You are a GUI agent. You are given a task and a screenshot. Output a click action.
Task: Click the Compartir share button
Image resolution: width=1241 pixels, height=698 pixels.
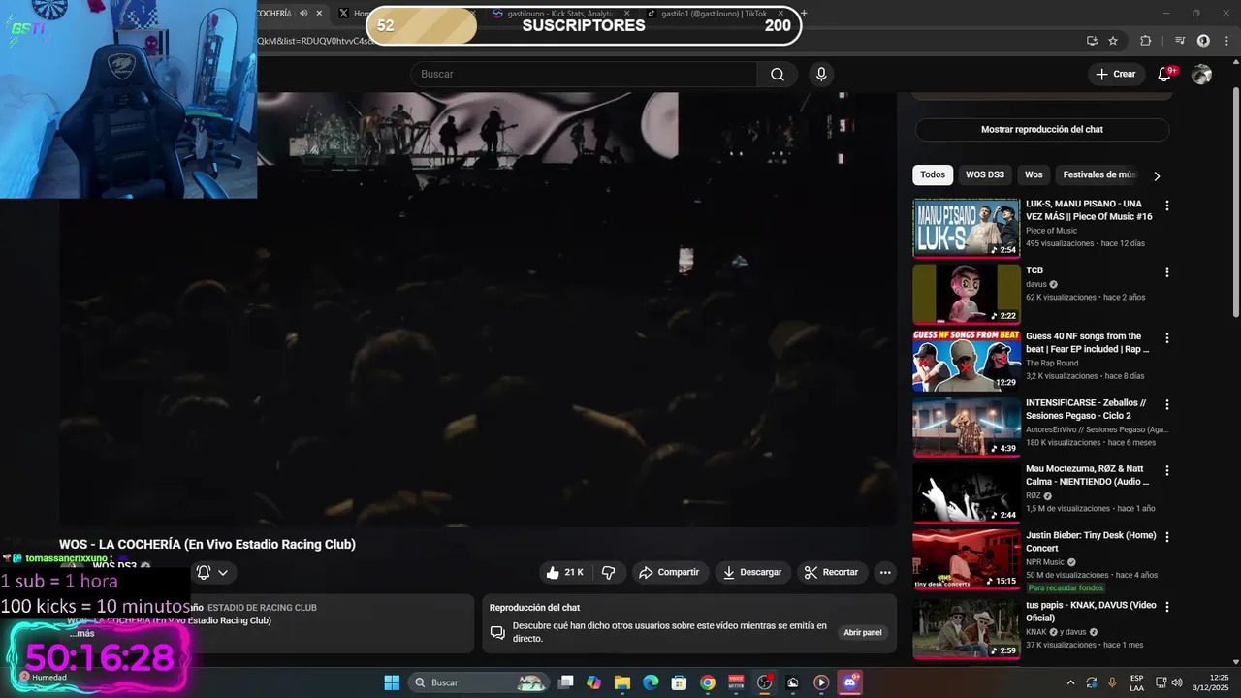tap(669, 573)
